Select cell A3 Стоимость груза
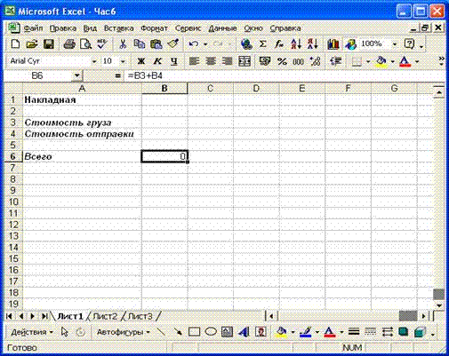The width and height of the screenshot is (449, 356). (x=82, y=123)
